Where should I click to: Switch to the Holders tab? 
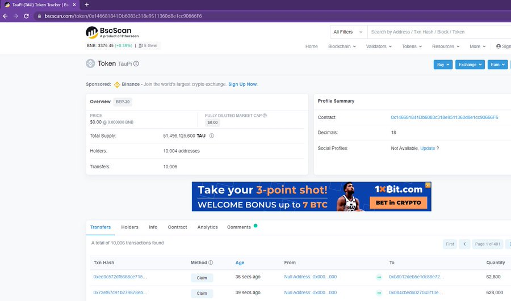click(x=129, y=227)
